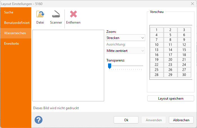
Task: Click the Datei folder icon
Action: click(x=40, y=15)
